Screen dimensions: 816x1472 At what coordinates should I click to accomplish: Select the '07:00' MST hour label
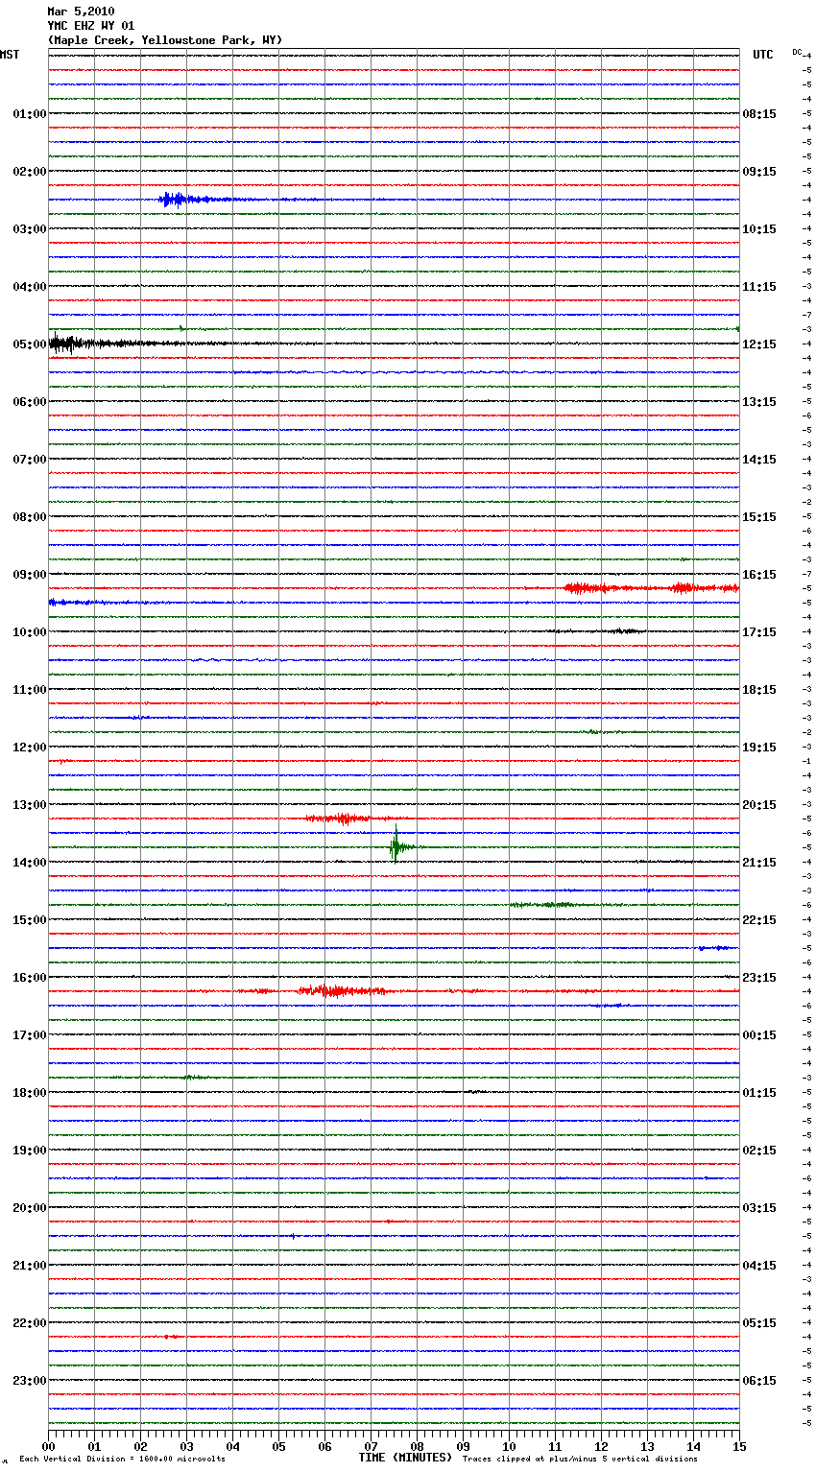coord(30,460)
